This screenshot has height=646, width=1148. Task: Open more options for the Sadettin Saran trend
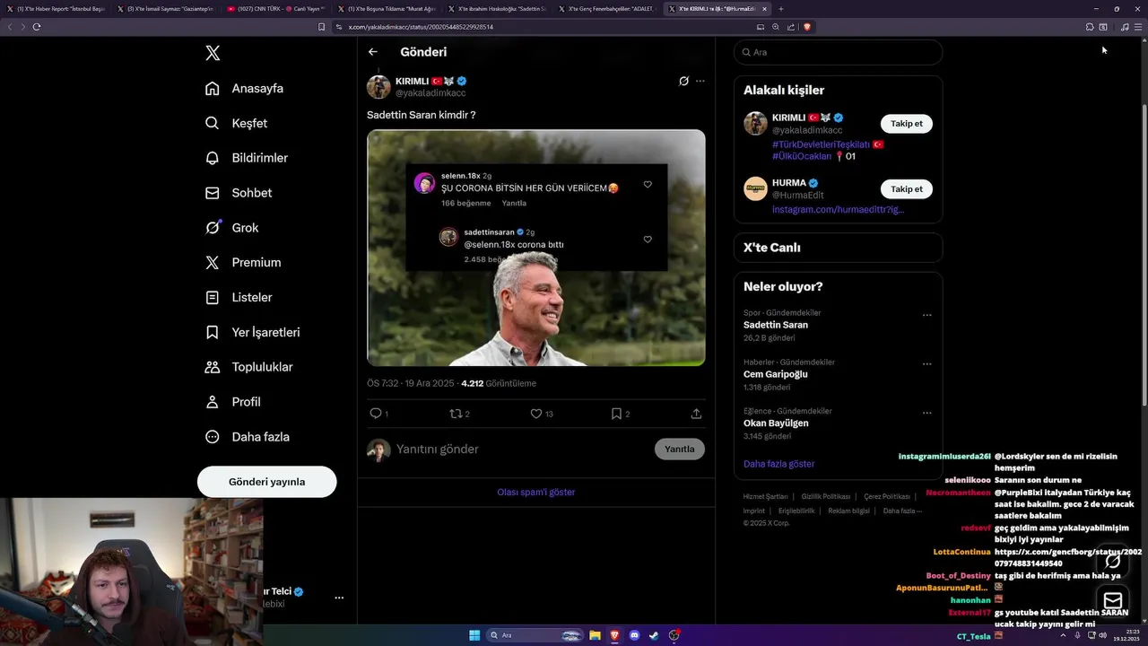[927, 315]
